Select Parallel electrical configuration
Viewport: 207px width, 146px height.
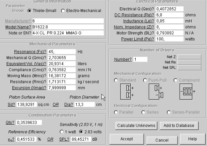tap(116, 112)
